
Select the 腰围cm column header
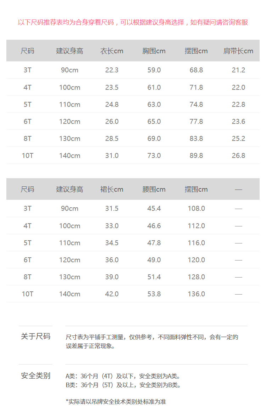[154, 190]
